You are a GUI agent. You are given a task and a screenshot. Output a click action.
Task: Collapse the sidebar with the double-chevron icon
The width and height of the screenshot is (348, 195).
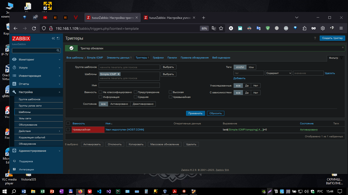(x=53, y=38)
